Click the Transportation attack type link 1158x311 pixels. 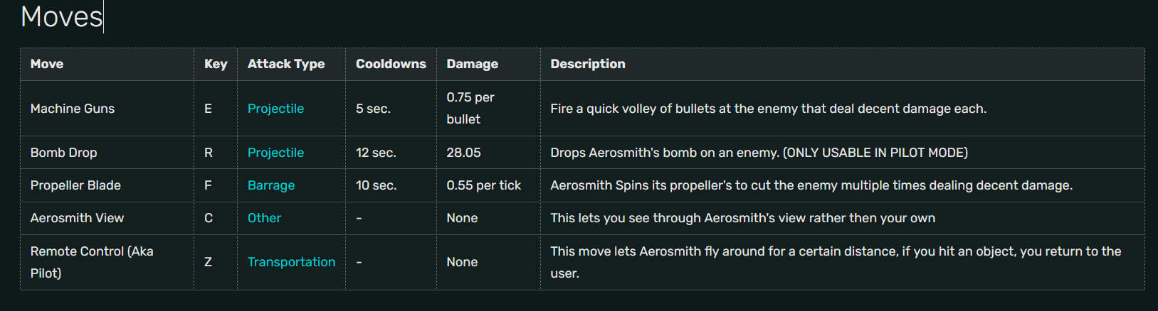click(x=291, y=262)
